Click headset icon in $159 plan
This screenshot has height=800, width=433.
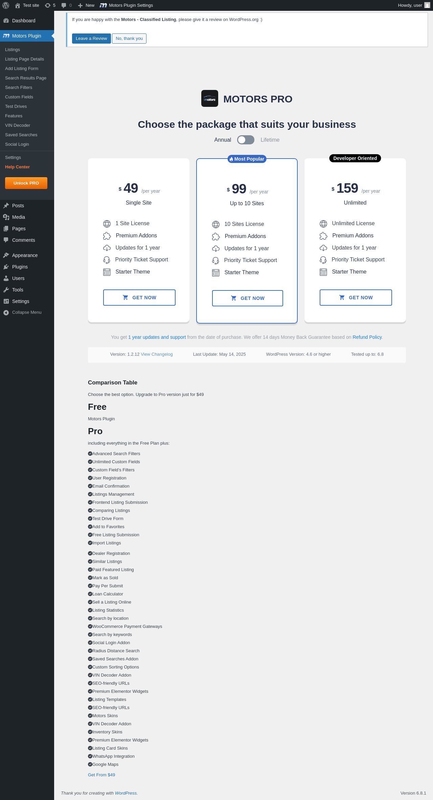pyautogui.click(x=323, y=260)
